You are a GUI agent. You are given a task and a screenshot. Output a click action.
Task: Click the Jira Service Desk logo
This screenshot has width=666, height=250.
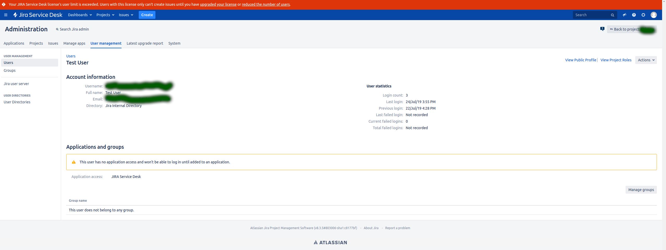coord(38,15)
